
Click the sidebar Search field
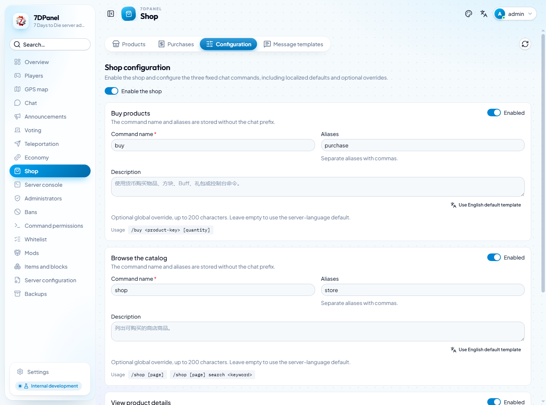tap(50, 44)
